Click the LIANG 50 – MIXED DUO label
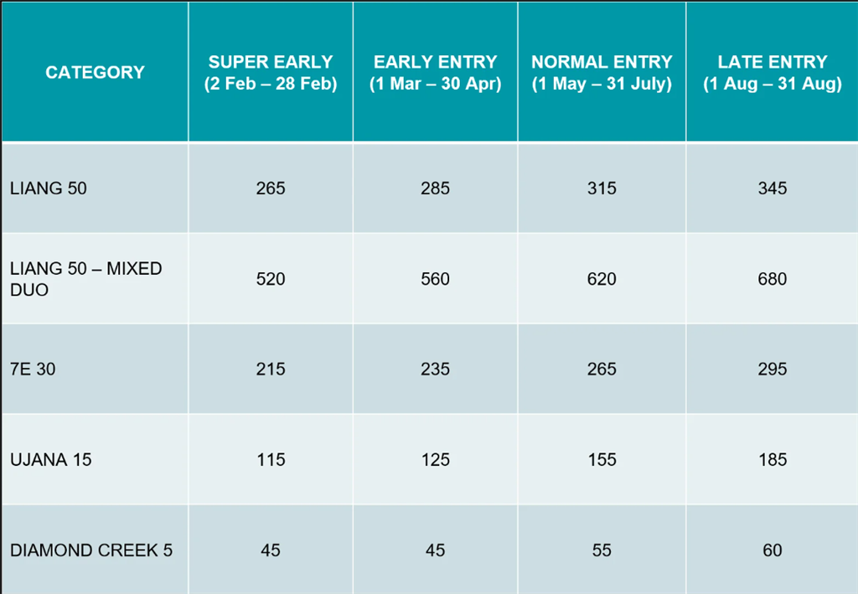 85,279
